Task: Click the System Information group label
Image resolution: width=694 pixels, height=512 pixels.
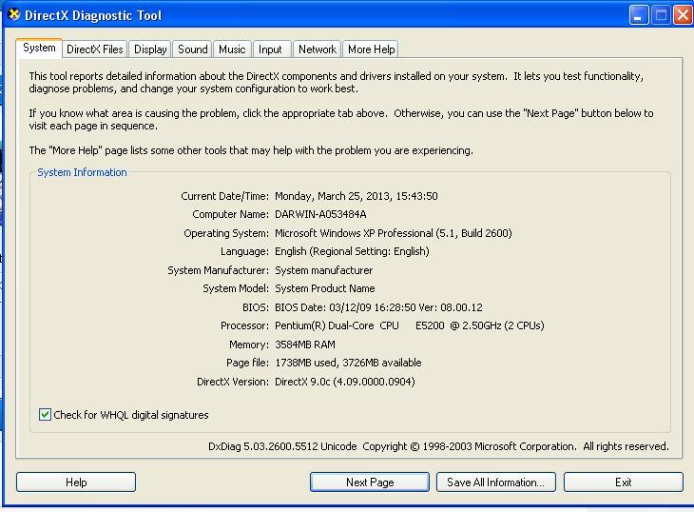Action: [82, 172]
